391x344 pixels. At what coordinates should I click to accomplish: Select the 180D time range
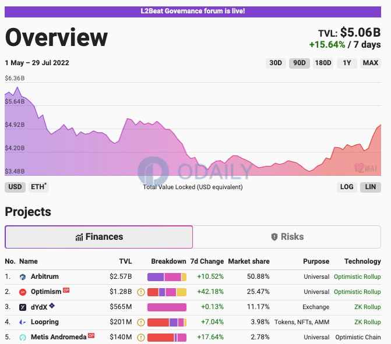click(323, 63)
